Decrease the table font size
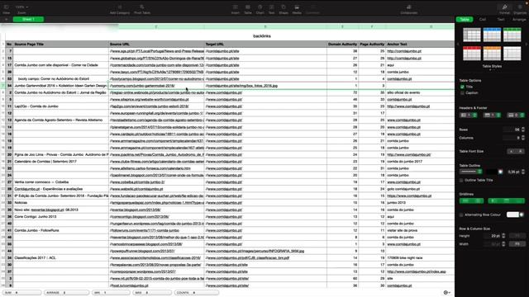 click(511, 151)
